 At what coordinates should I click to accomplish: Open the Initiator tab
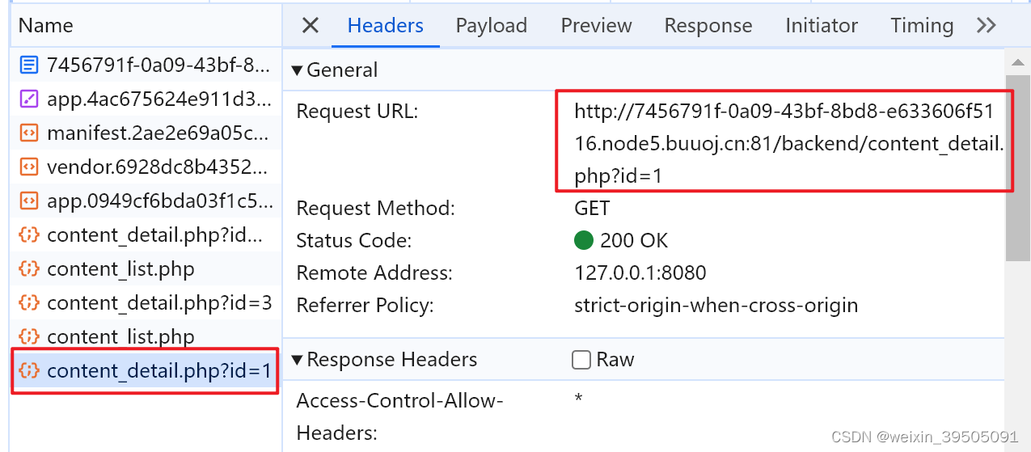click(822, 26)
